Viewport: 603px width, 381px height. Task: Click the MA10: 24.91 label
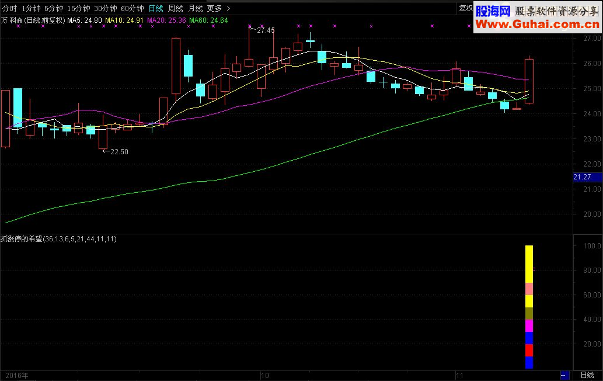(124, 20)
